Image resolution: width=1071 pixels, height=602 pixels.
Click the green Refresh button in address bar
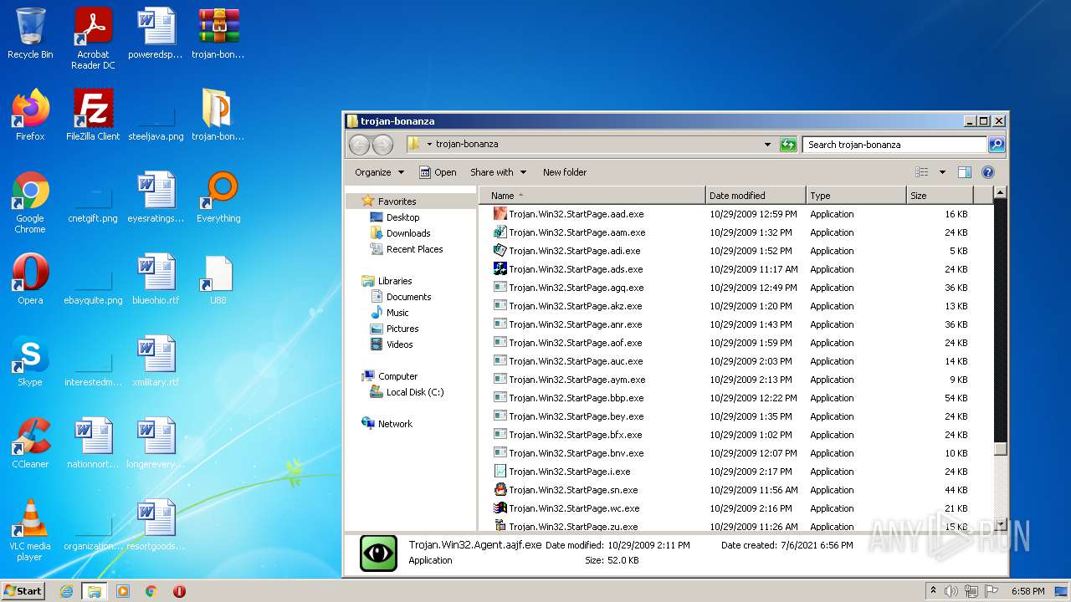pyautogui.click(x=788, y=145)
